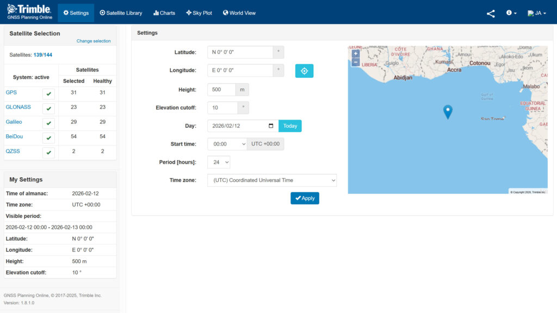The image size is (557, 313).
Task: Open the Charts view
Action: [164, 12]
